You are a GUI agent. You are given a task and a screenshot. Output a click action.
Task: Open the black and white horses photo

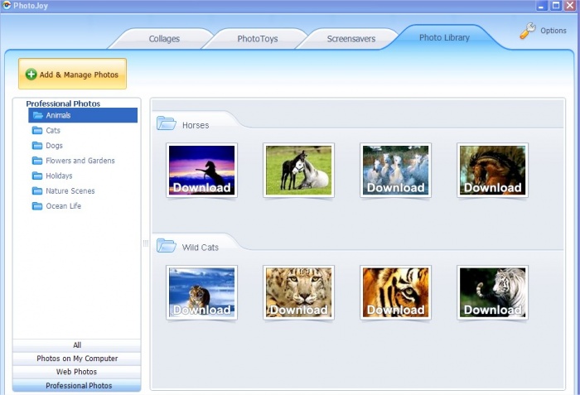coord(298,170)
